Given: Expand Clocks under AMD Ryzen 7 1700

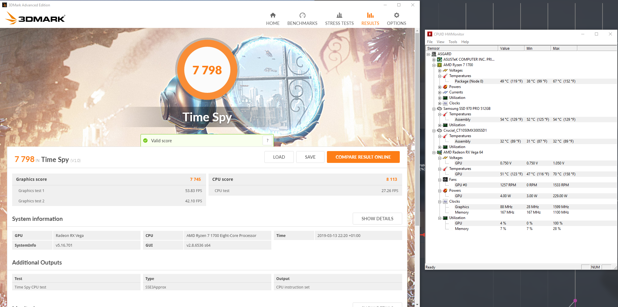Looking at the screenshot, I should (x=440, y=103).
